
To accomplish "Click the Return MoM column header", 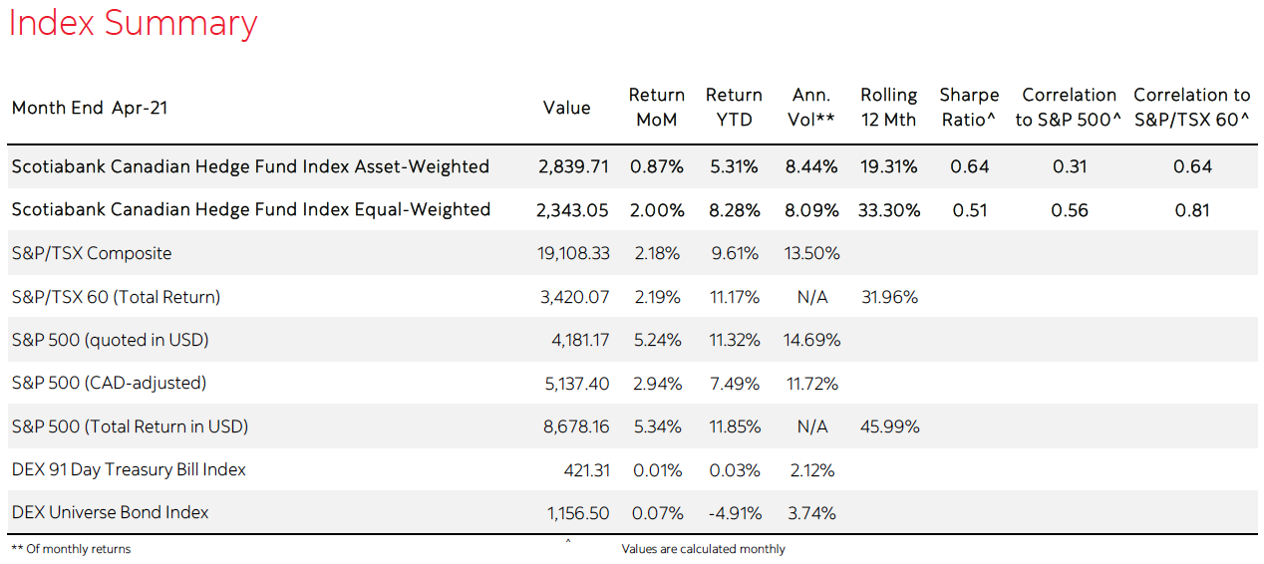I will 656,107.
